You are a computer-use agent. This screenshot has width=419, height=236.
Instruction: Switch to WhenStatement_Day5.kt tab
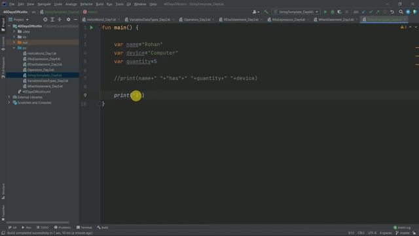tap(336, 20)
